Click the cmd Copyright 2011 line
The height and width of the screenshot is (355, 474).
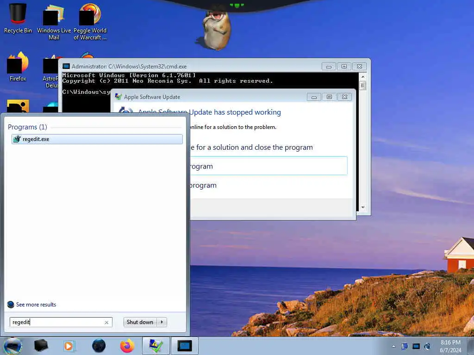click(168, 81)
